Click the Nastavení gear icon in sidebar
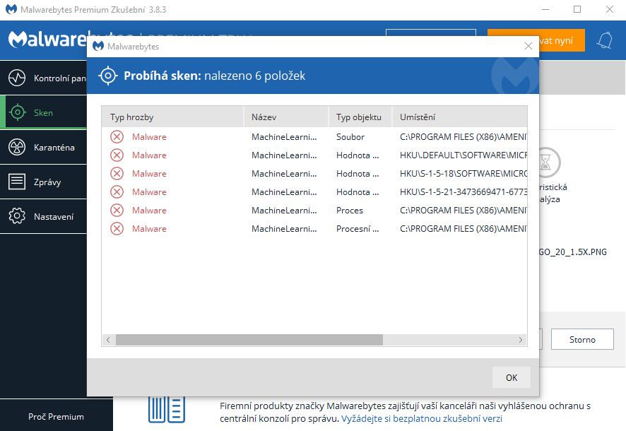Viewport: 626px width, 431px height. pyautogui.click(x=17, y=216)
